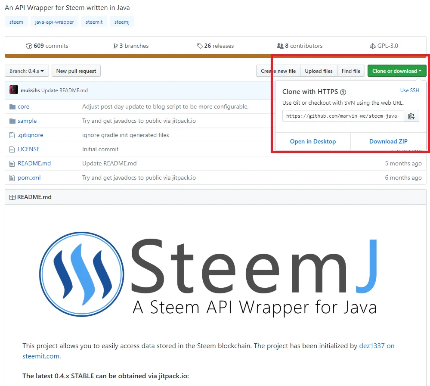This screenshot has width=430, height=386.
Task: Click Open in Desktop
Action: click(312, 141)
